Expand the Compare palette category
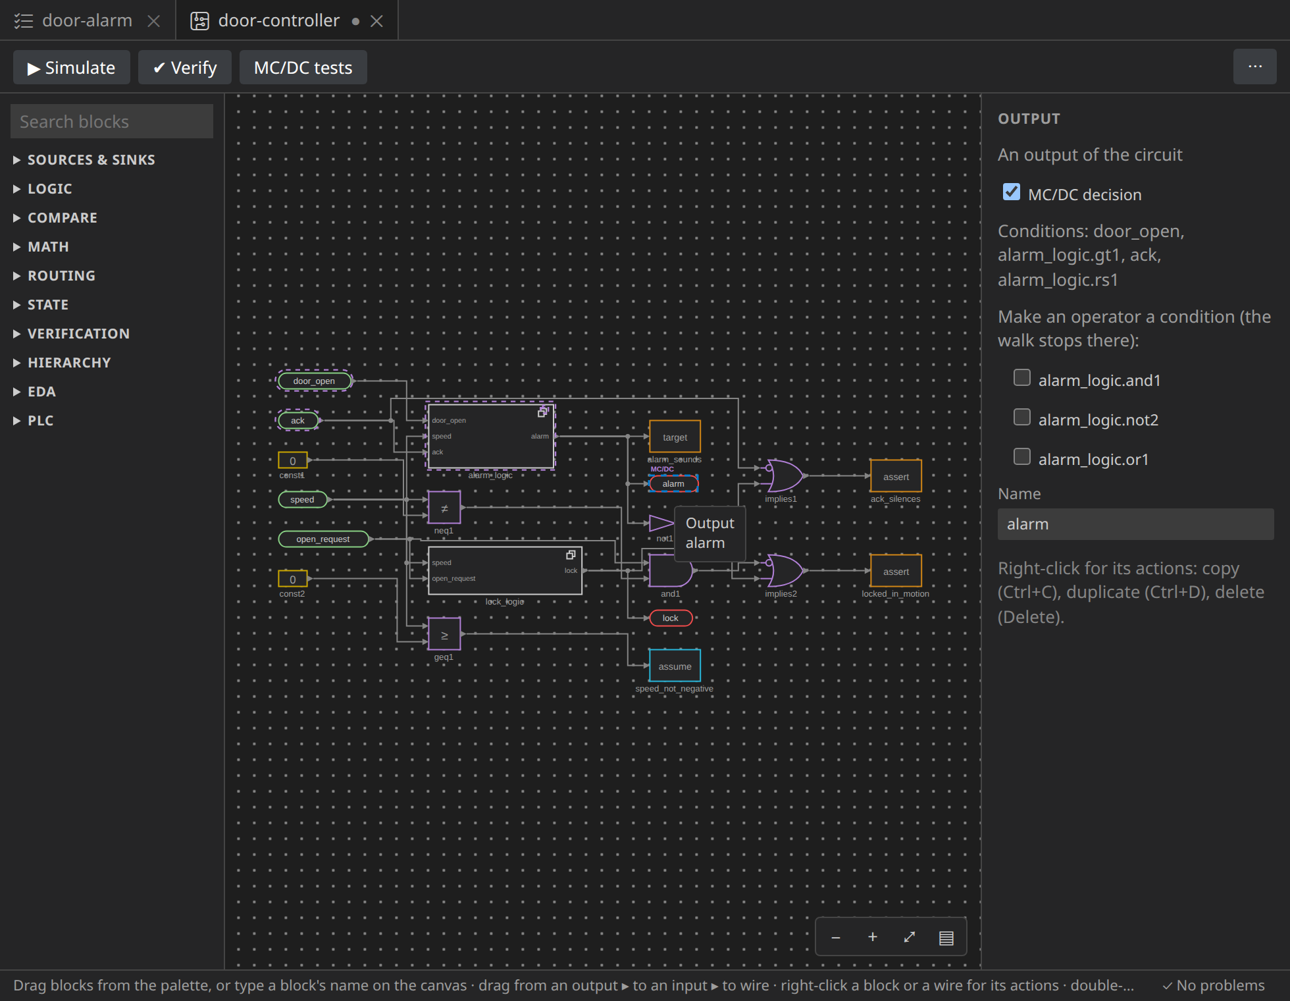Screen dimensions: 1290x1001 112,218
